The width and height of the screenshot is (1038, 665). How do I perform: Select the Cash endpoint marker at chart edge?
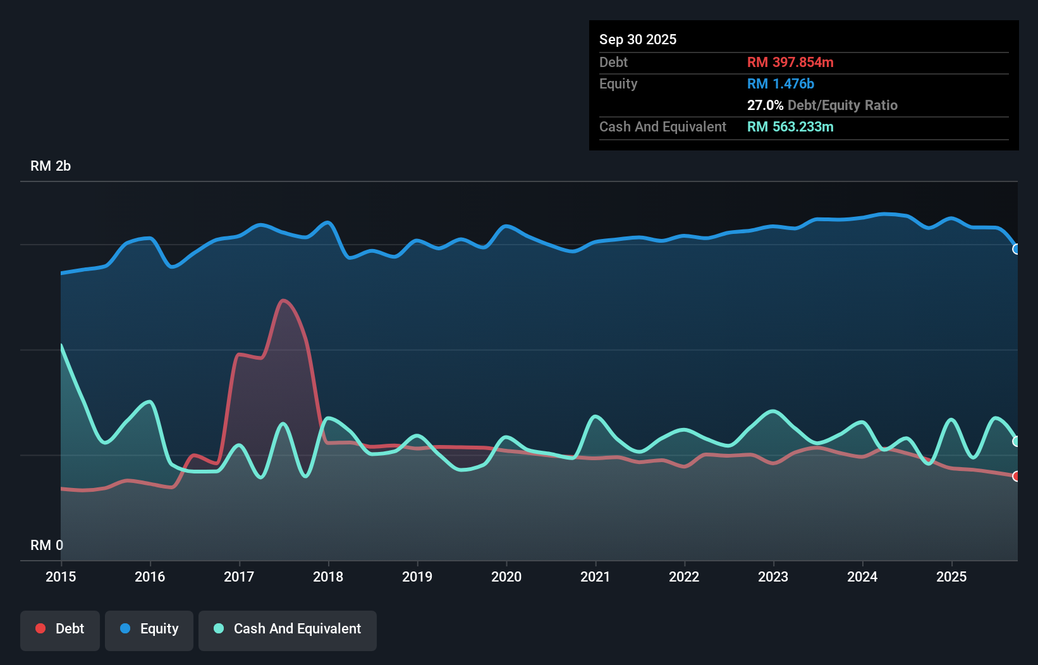tap(1017, 441)
